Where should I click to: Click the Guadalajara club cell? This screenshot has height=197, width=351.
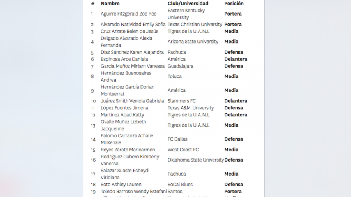click(x=181, y=66)
